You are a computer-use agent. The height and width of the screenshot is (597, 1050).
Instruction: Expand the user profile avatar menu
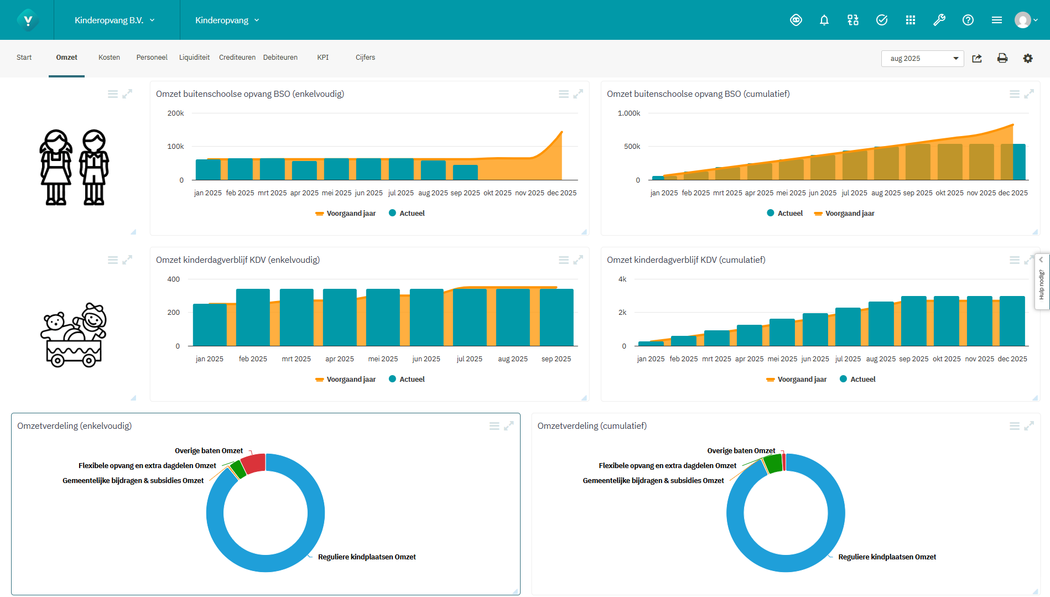(x=1025, y=20)
